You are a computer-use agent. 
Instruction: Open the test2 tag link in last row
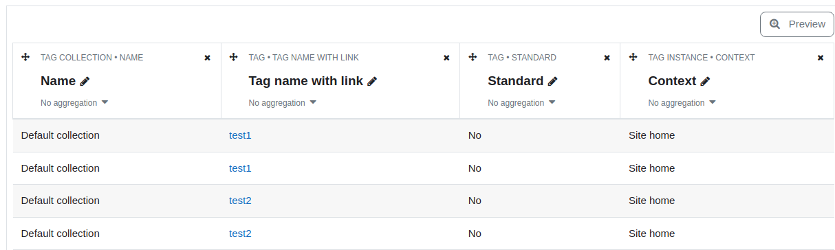[x=240, y=234]
